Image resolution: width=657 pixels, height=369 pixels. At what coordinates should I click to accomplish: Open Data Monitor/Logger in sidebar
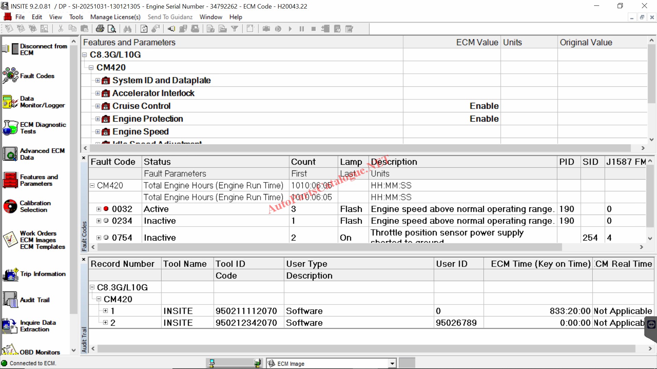click(x=10, y=102)
